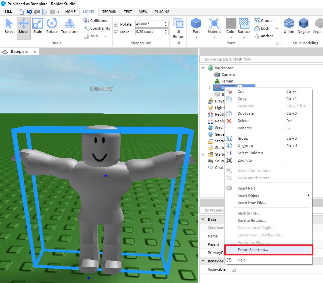Choose Ungroup from the context menu

268,146
